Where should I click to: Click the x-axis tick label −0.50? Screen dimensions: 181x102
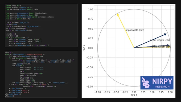(116, 92)
